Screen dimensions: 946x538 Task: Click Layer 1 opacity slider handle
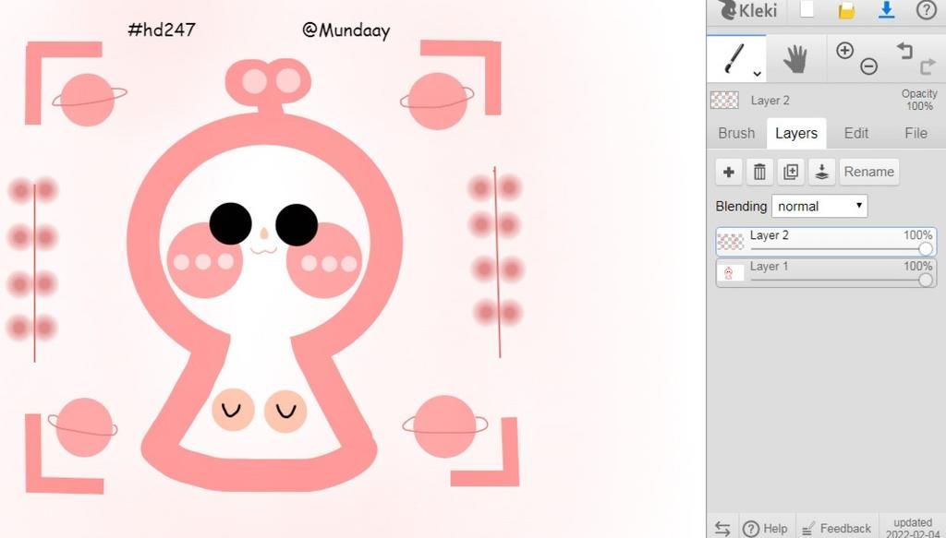(926, 281)
